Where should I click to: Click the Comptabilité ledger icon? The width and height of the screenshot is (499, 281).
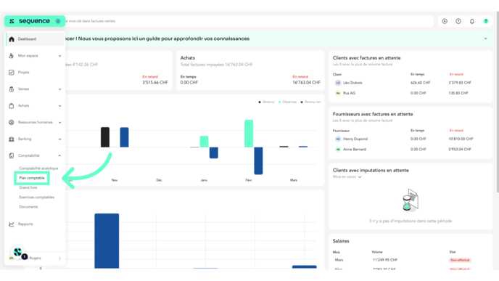(x=12, y=155)
